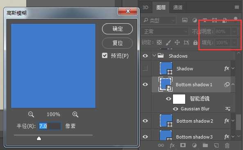
Task: Switch to the 通道 channels tab
Action: pos(177,7)
